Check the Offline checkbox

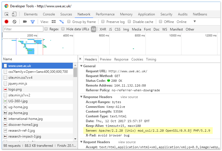(160, 21)
